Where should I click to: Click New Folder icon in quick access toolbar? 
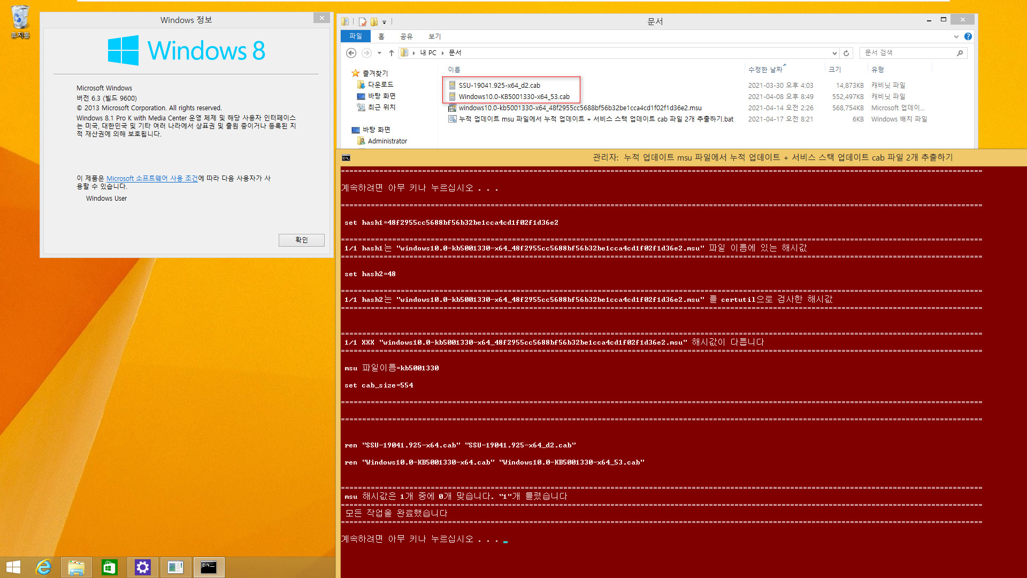[374, 21]
